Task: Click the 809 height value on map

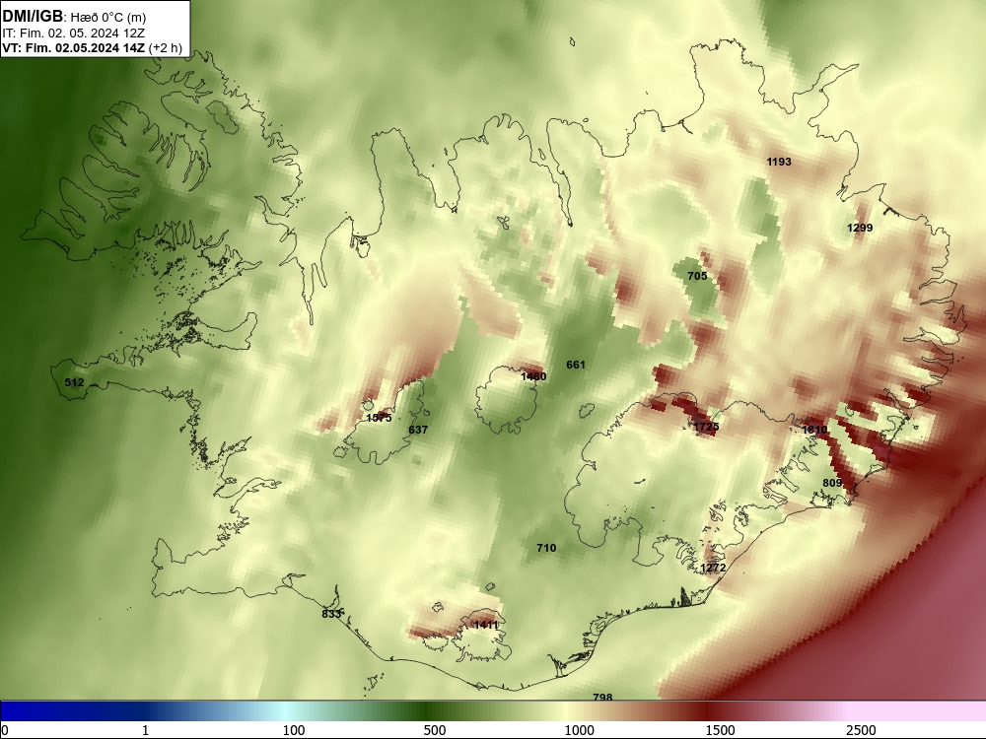Action: tap(832, 483)
